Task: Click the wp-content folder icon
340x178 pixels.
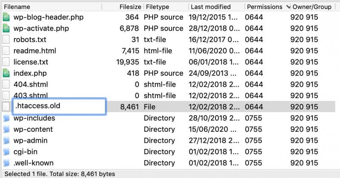Action: click(x=6, y=129)
